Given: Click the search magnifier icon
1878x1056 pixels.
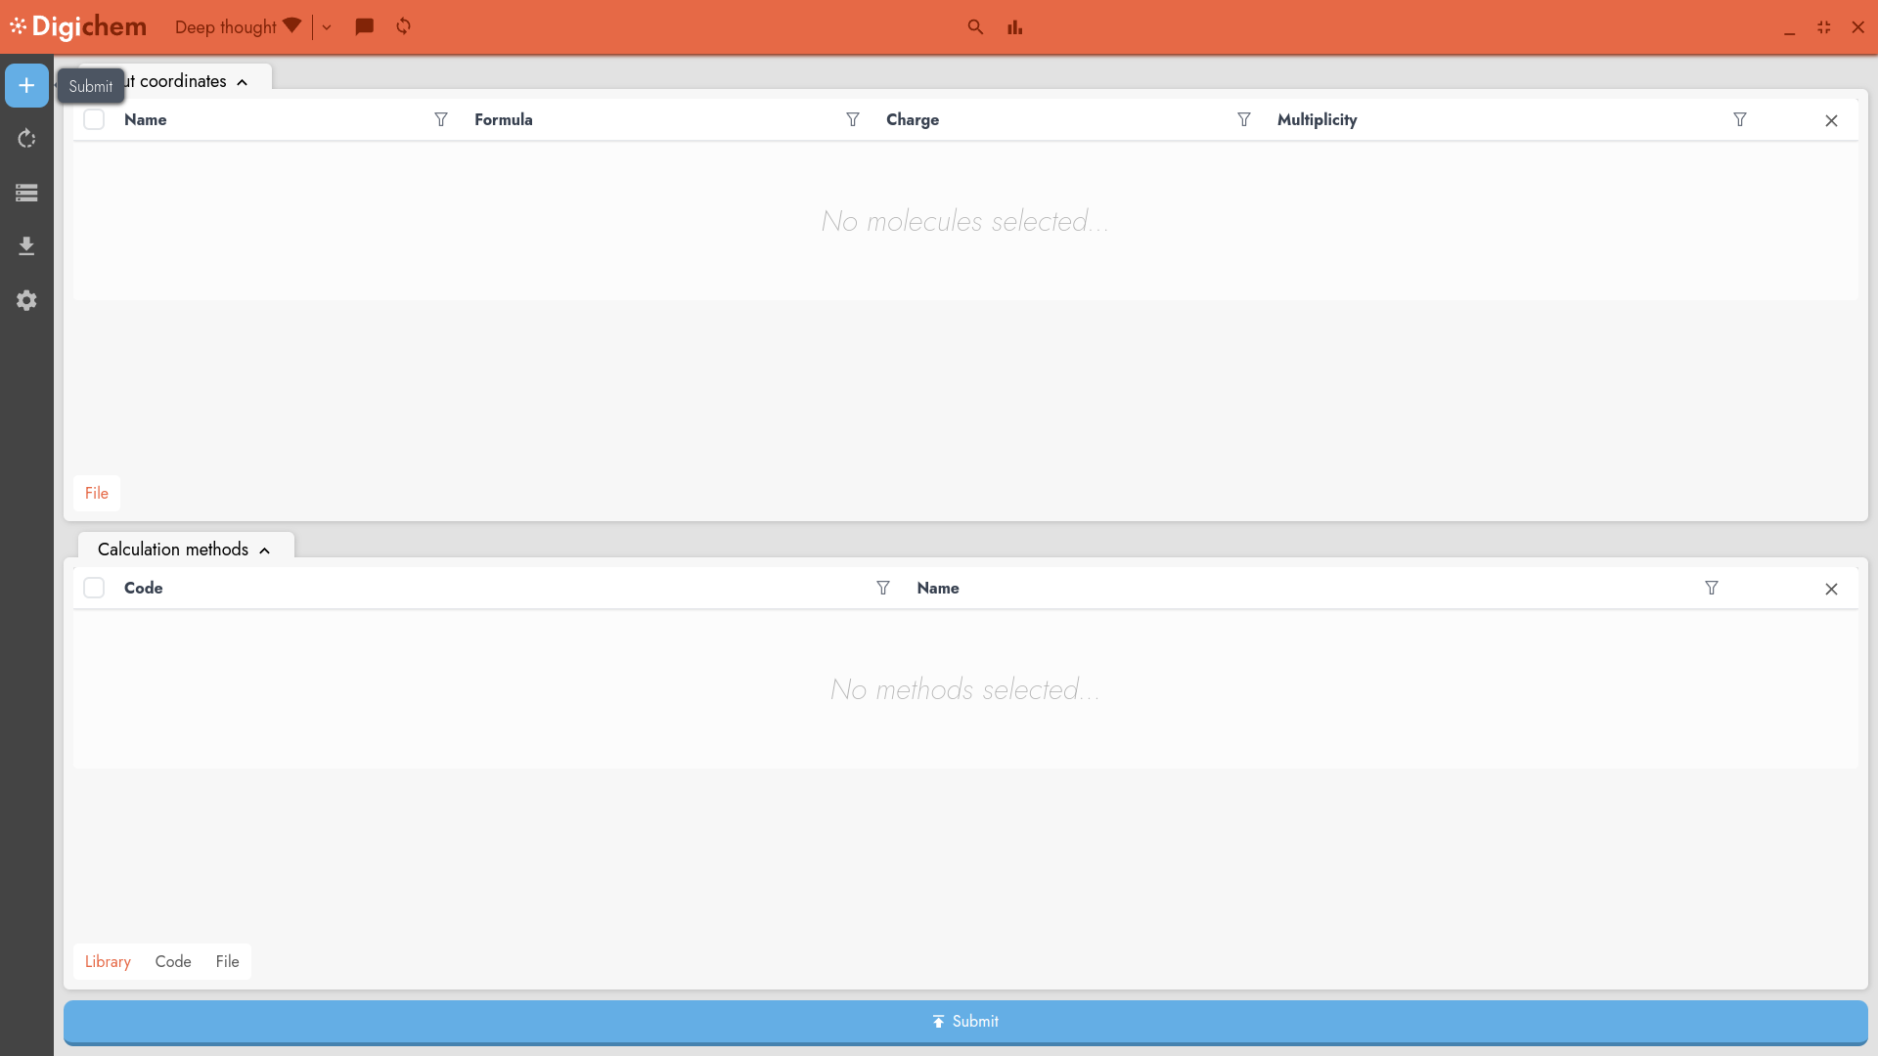Looking at the screenshot, I should point(975,26).
